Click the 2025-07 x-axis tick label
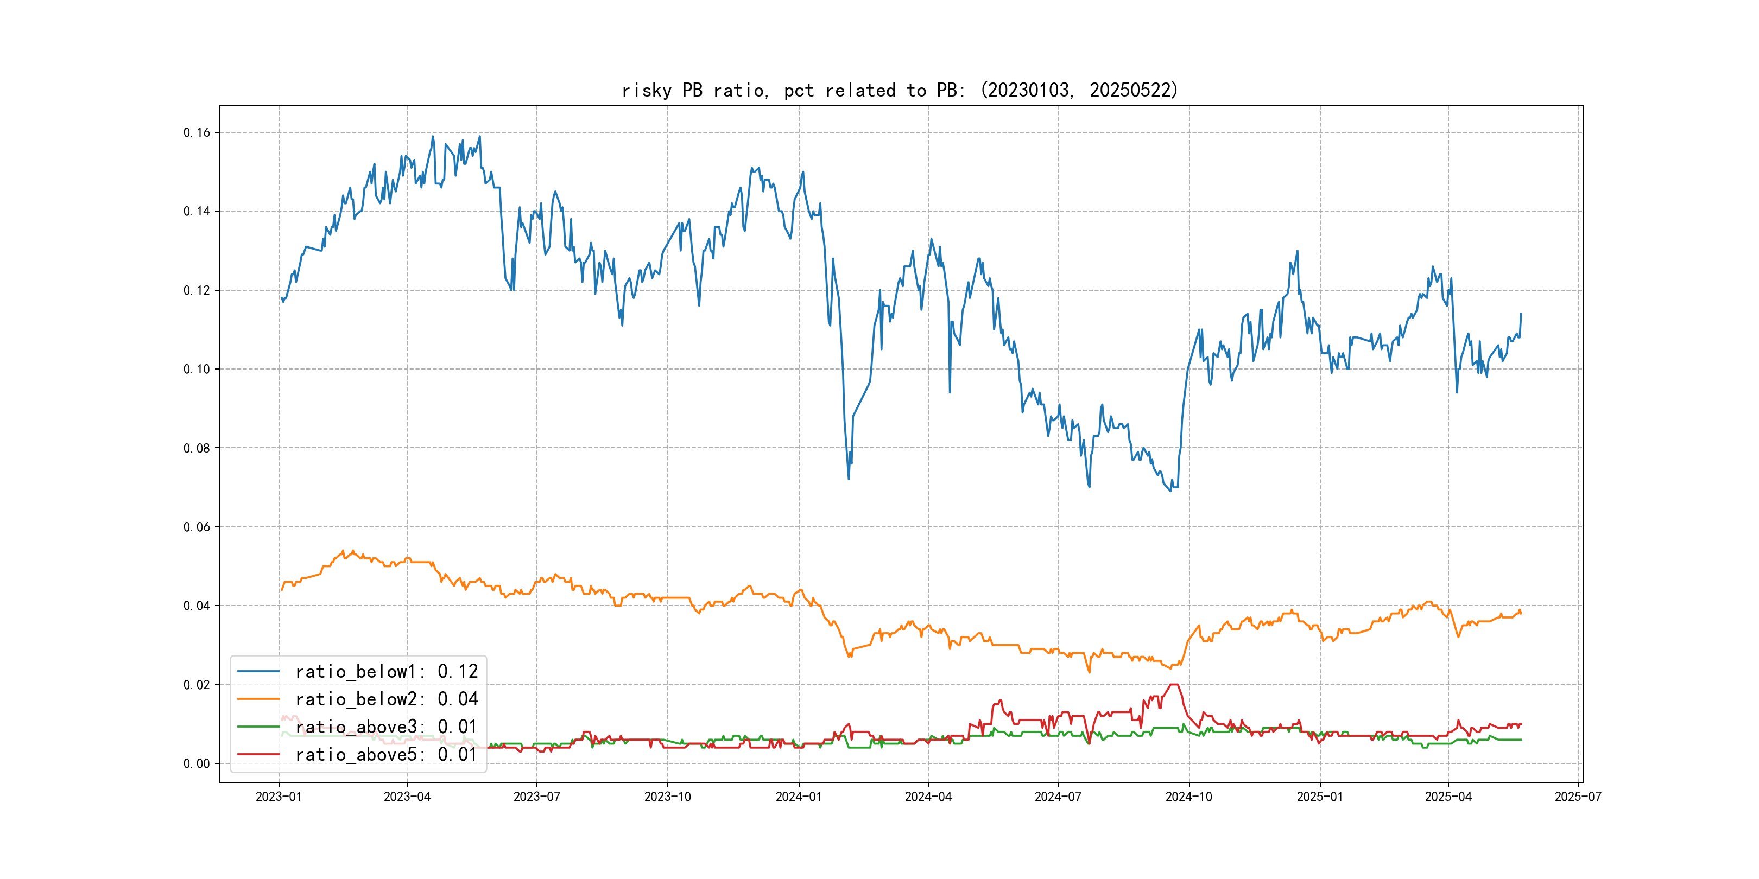This screenshot has width=1759, height=879. click(1577, 797)
